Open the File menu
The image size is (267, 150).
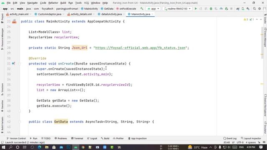[x=8, y=3]
